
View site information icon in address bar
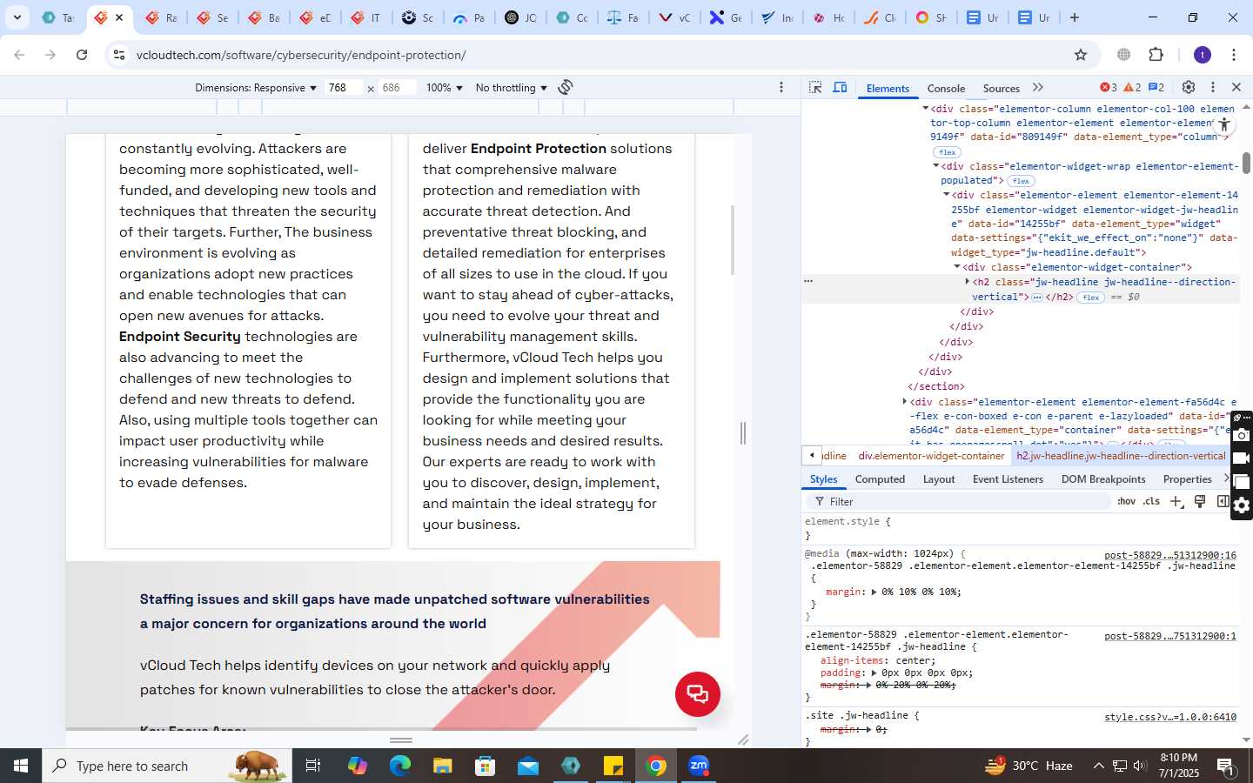119,55
